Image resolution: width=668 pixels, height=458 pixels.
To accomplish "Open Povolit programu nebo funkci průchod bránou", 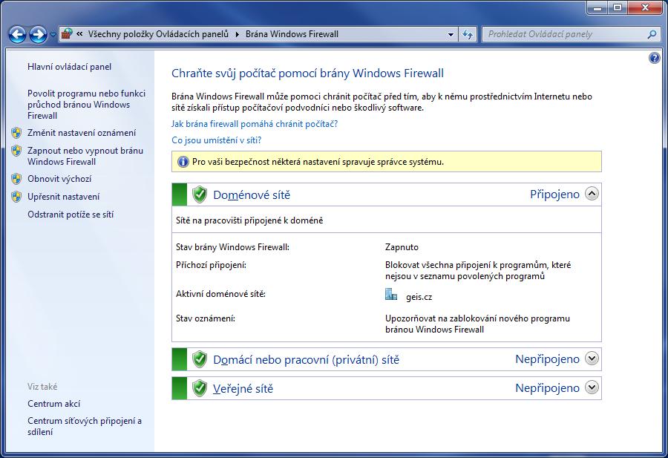I will (x=87, y=105).
